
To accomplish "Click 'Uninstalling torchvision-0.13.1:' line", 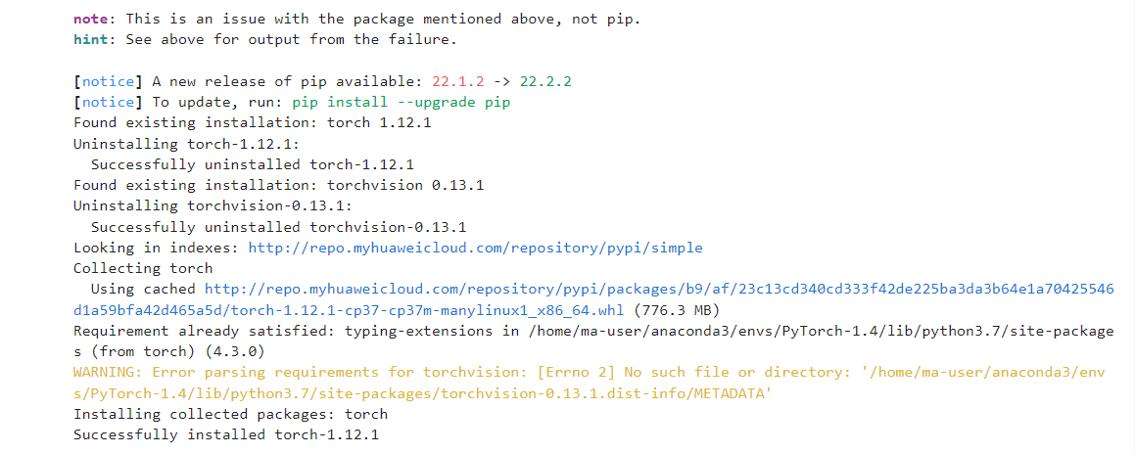I will pyautogui.click(x=212, y=205).
